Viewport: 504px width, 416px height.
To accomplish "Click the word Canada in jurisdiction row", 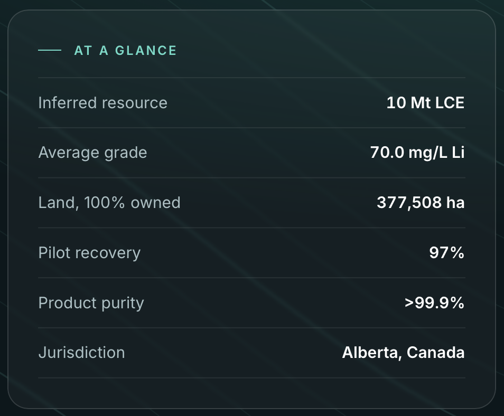I will click(x=435, y=353).
